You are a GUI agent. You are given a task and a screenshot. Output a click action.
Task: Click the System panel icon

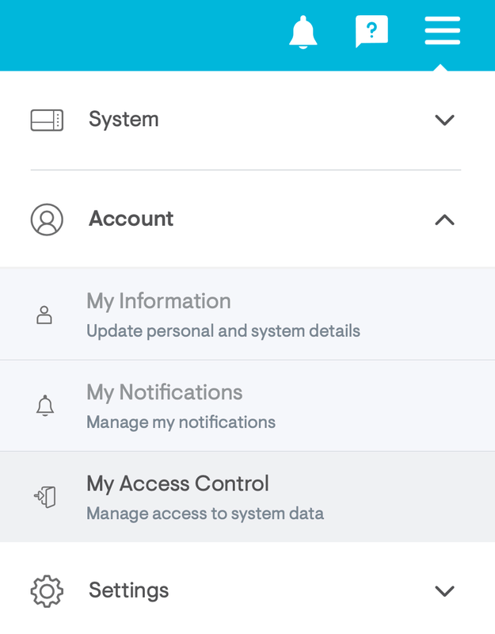(x=47, y=120)
